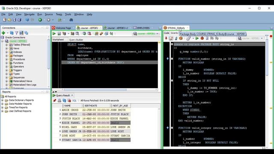The image size is (274, 154).
Task: Select the Materialized View Logs tree item
Action: (x=25, y=85)
